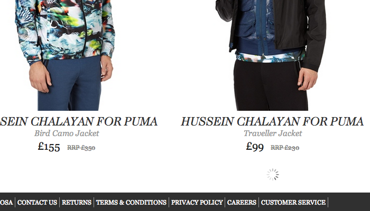This screenshot has width=370, height=211.
Task: Open the Bird Camo Jacket name link
Action: 67,133
